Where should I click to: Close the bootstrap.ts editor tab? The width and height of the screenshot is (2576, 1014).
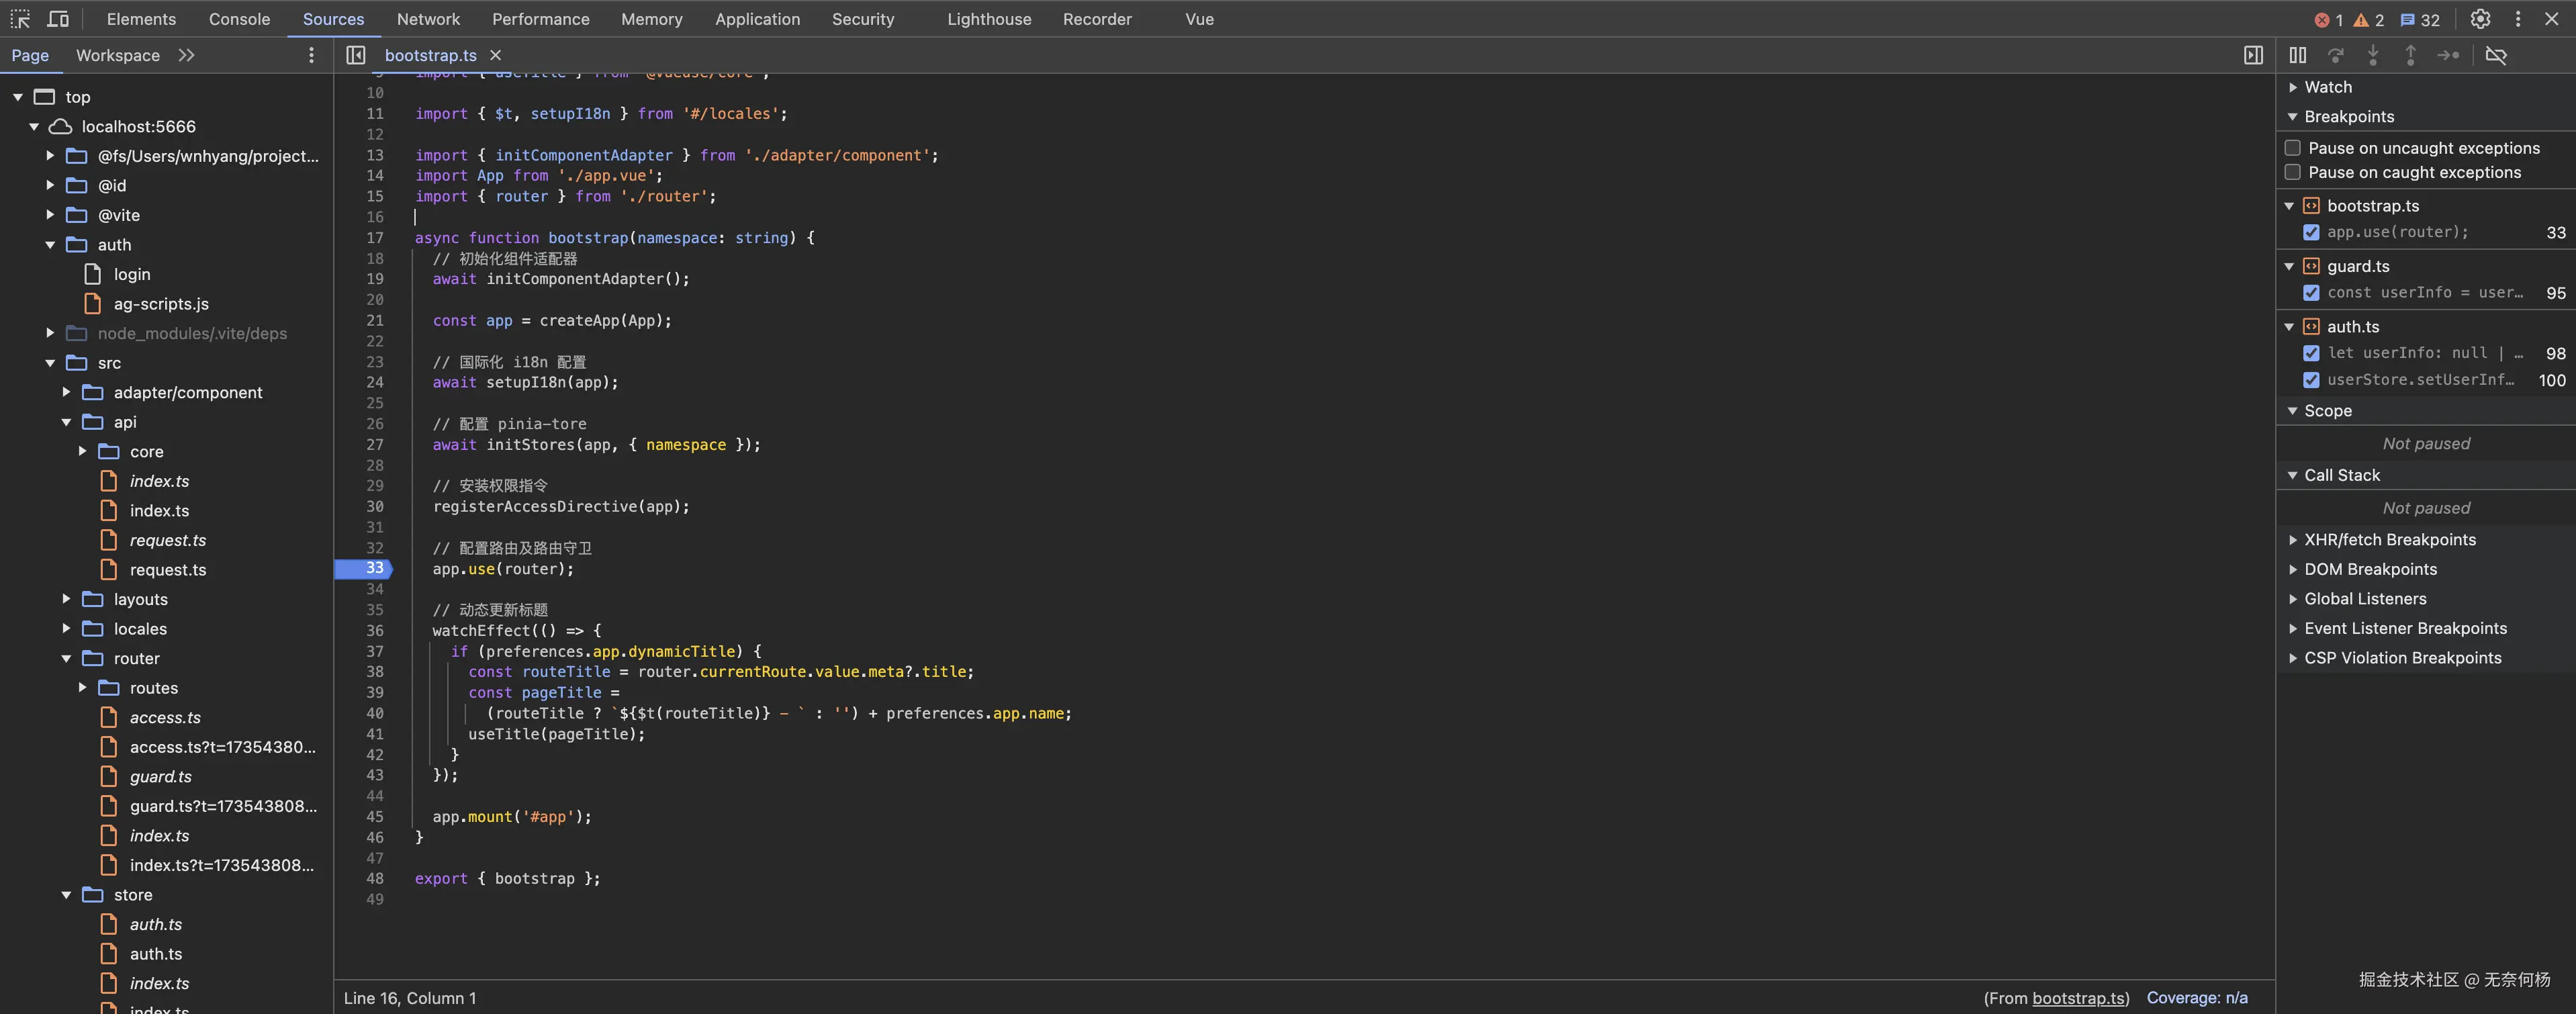pyautogui.click(x=495, y=55)
